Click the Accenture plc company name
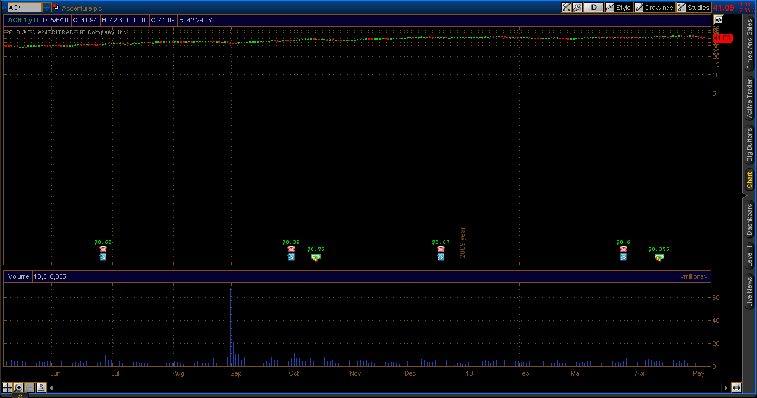The width and height of the screenshot is (757, 398). point(82,8)
